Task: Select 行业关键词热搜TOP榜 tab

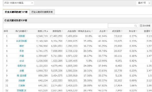Action: point(16,12)
